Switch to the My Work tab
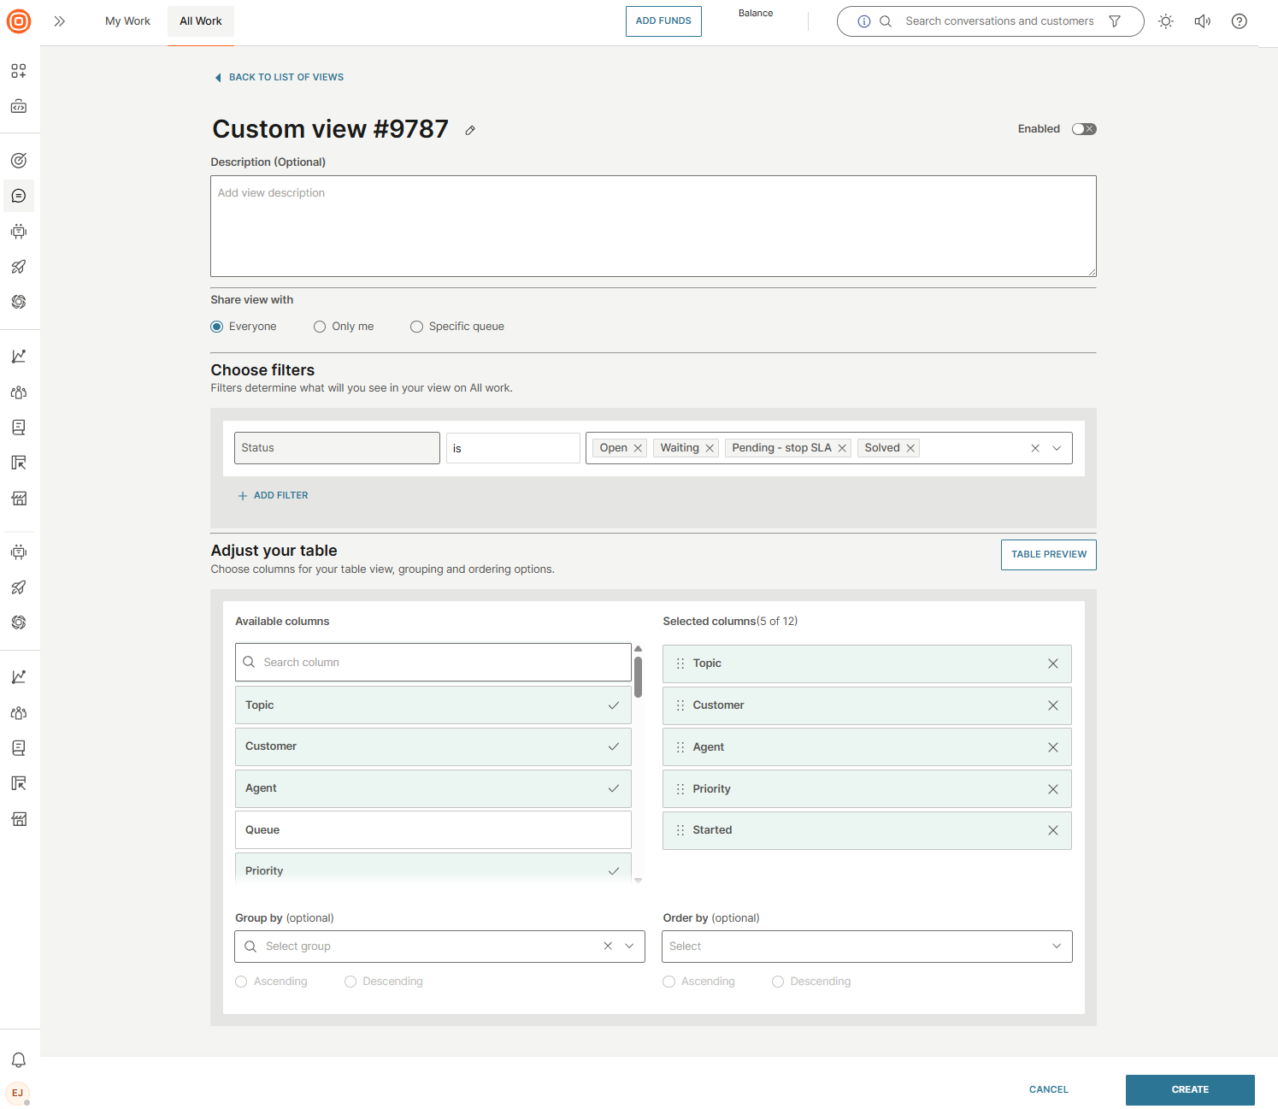The width and height of the screenshot is (1278, 1109). point(127,21)
